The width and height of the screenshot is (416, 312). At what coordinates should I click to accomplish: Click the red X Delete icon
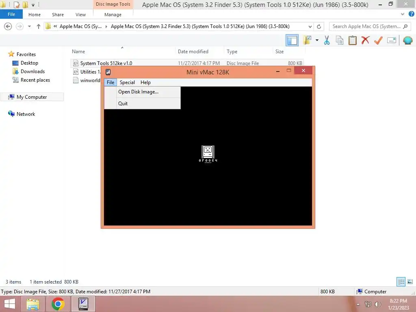pos(365,40)
